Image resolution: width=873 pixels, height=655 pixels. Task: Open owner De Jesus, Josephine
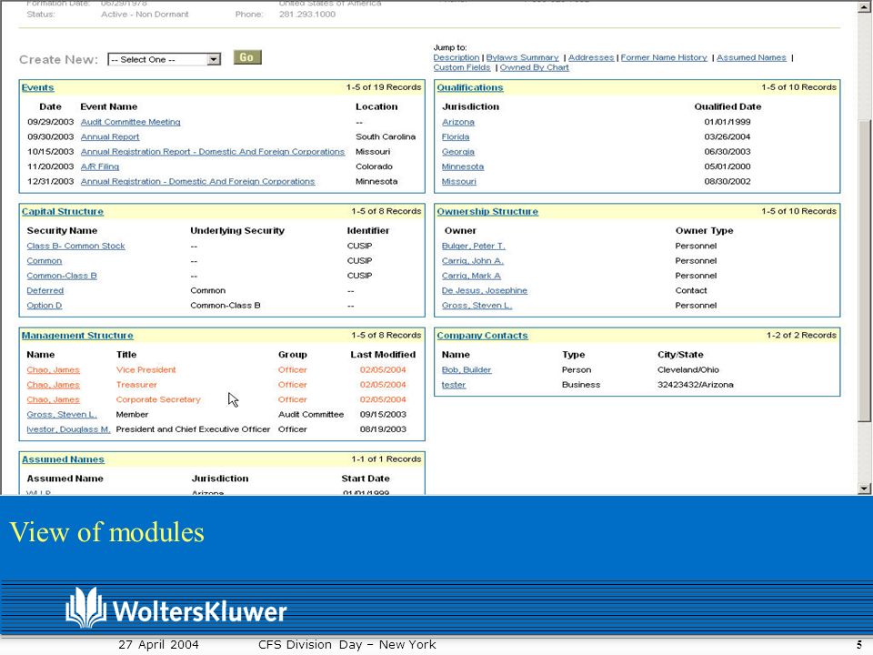point(485,291)
